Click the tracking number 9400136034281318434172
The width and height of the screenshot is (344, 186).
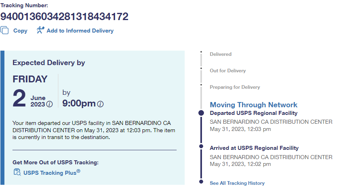click(64, 16)
